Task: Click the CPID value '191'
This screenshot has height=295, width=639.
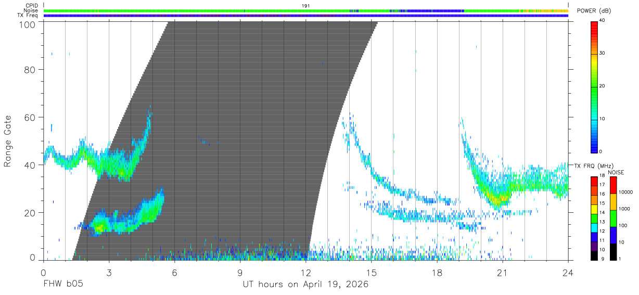Action: [306, 6]
